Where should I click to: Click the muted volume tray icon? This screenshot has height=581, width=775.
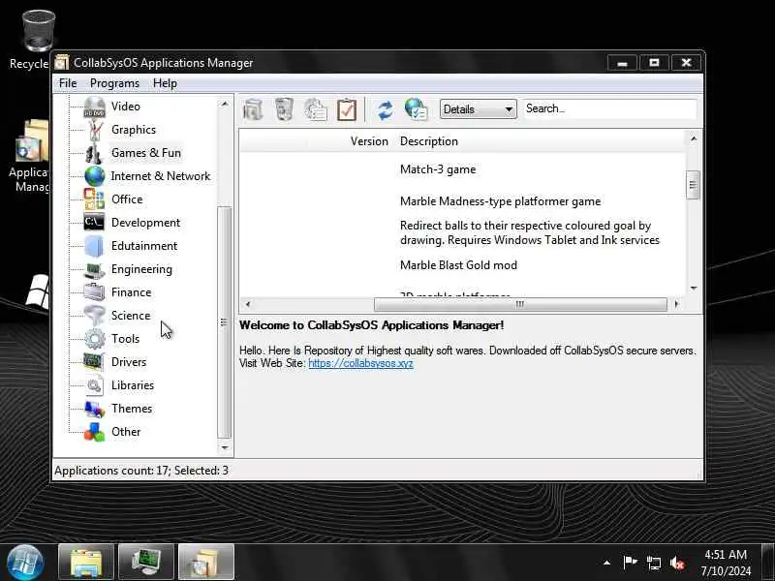[x=677, y=563]
